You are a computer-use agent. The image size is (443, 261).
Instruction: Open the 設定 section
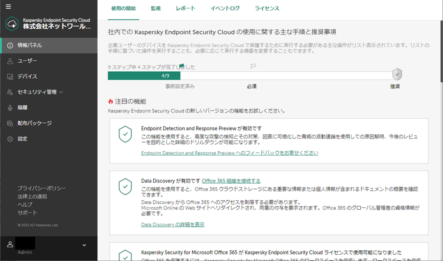coord(23,138)
